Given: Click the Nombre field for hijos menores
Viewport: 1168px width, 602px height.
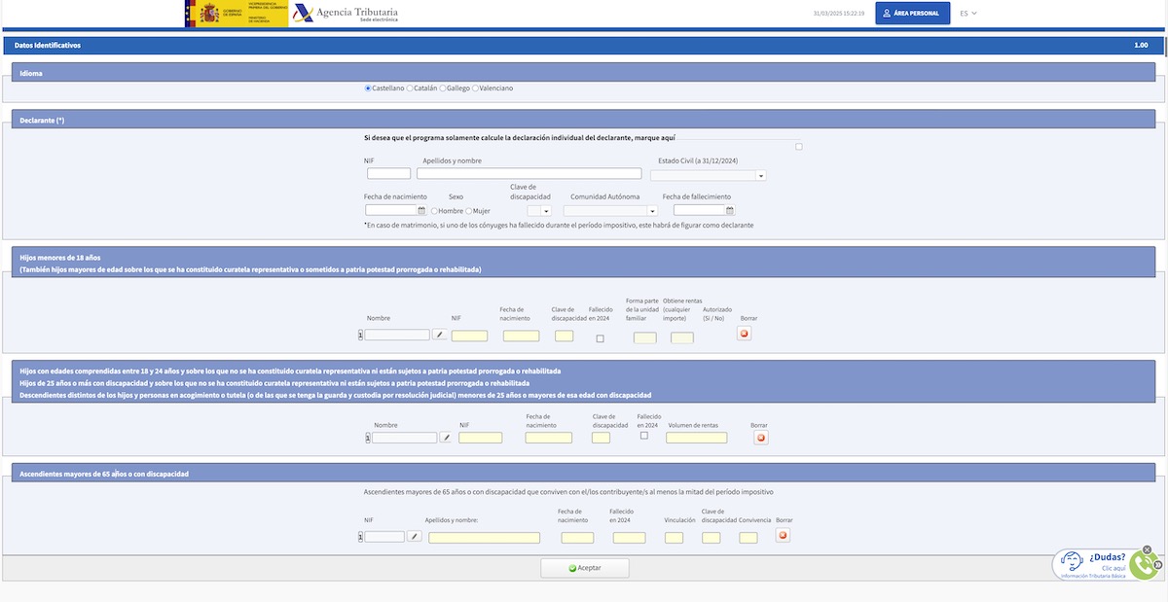Looking at the screenshot, I should 397,335.
